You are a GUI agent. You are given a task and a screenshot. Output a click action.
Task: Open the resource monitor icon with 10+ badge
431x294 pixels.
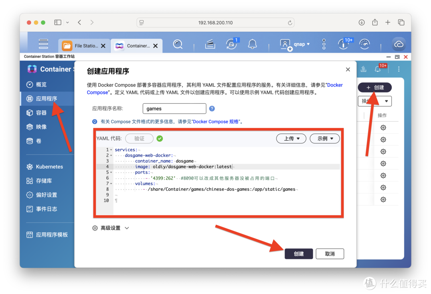coord(344,44)
